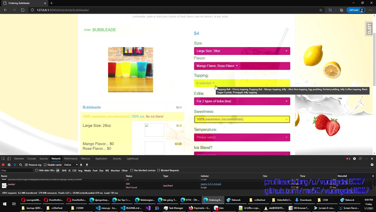Open DevTools customize ellipsis menu
Viewport: 376px width, 212px height.
(x=366, y=158)
